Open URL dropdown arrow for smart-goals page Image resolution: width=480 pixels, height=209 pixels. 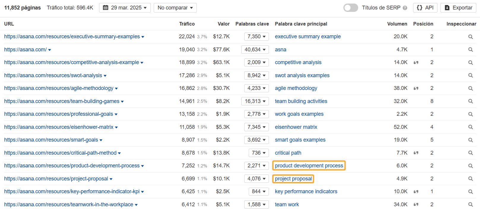pos(101,140)
